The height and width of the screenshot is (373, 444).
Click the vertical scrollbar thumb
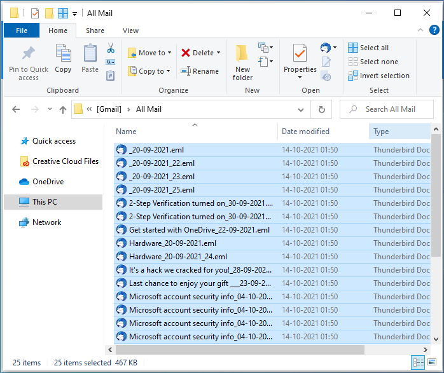click(436, 196)
